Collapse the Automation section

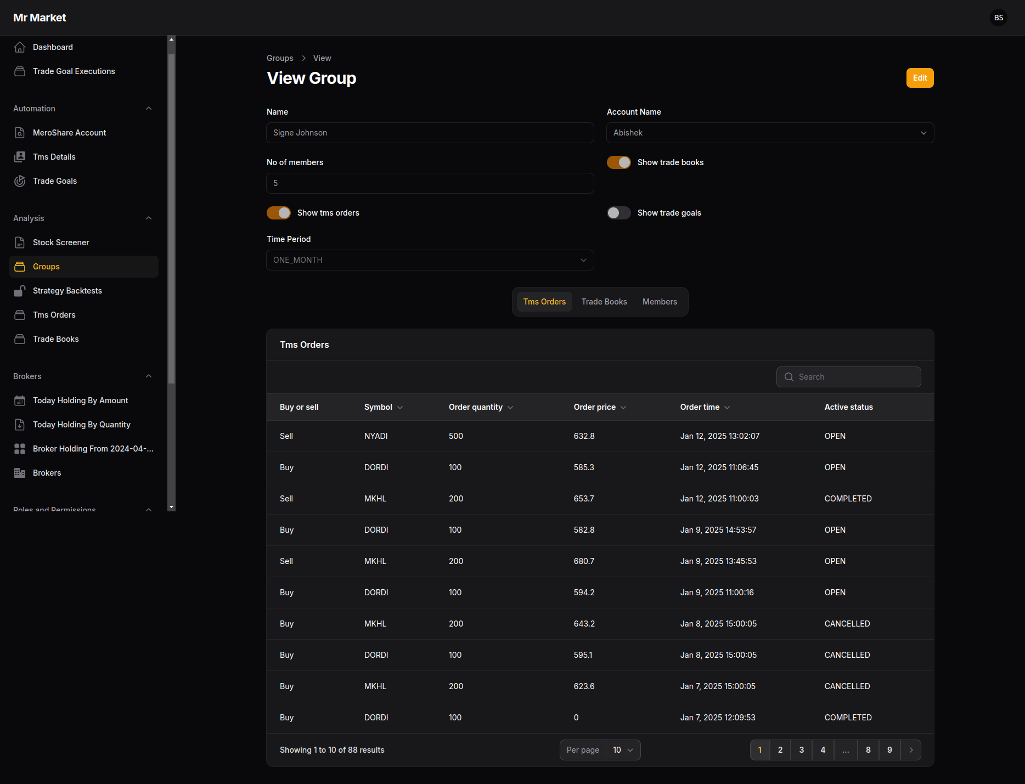(149, 109)
